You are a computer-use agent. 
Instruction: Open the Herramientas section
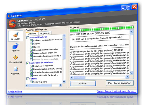point(16,59)
